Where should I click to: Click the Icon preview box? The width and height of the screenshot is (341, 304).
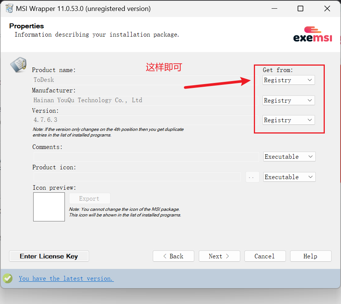pos(49,207)
